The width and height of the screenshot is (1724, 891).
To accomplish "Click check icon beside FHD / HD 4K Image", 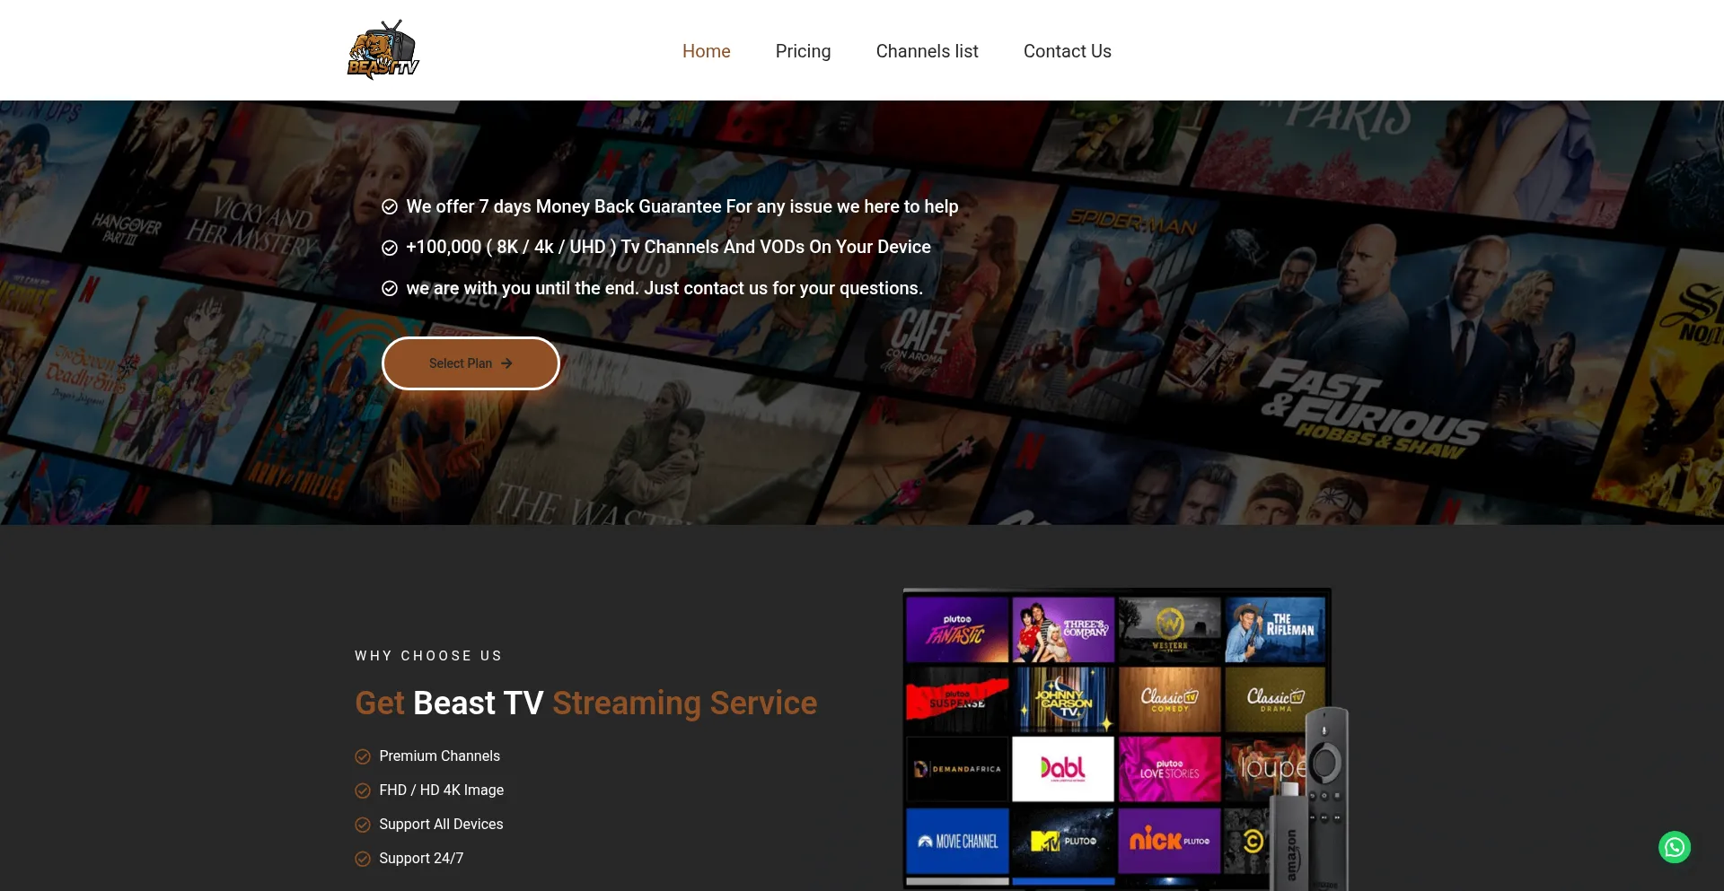I will pyautogui.click(x=363, y=791).
